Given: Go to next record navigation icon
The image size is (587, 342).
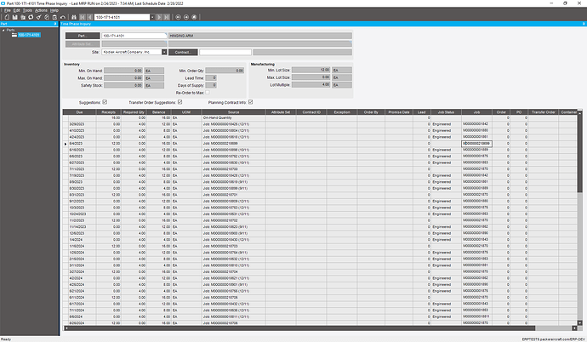Looking at the screenshot, I should tap(159, 17).
